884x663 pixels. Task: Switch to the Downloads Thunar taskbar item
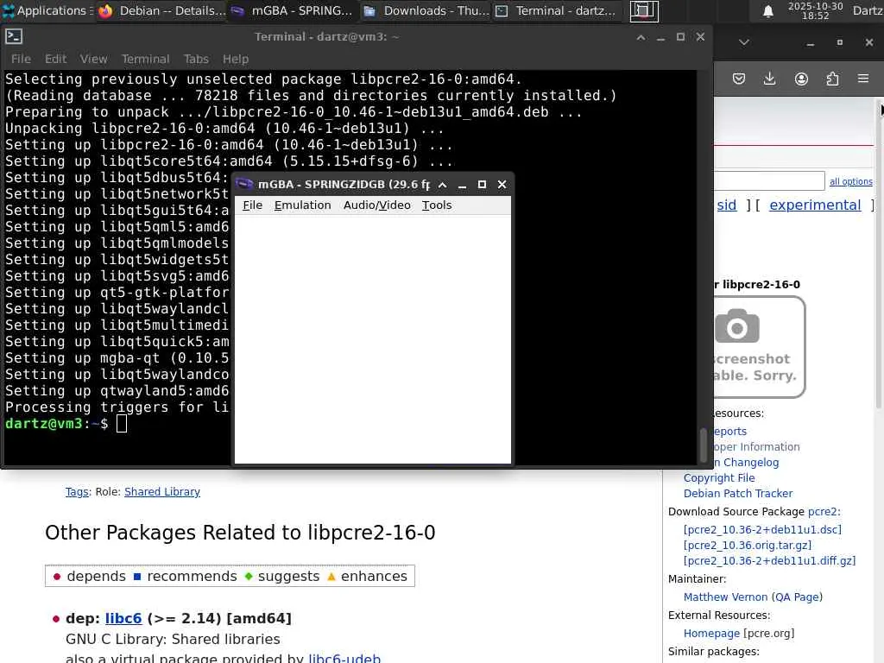click(426, 10)
